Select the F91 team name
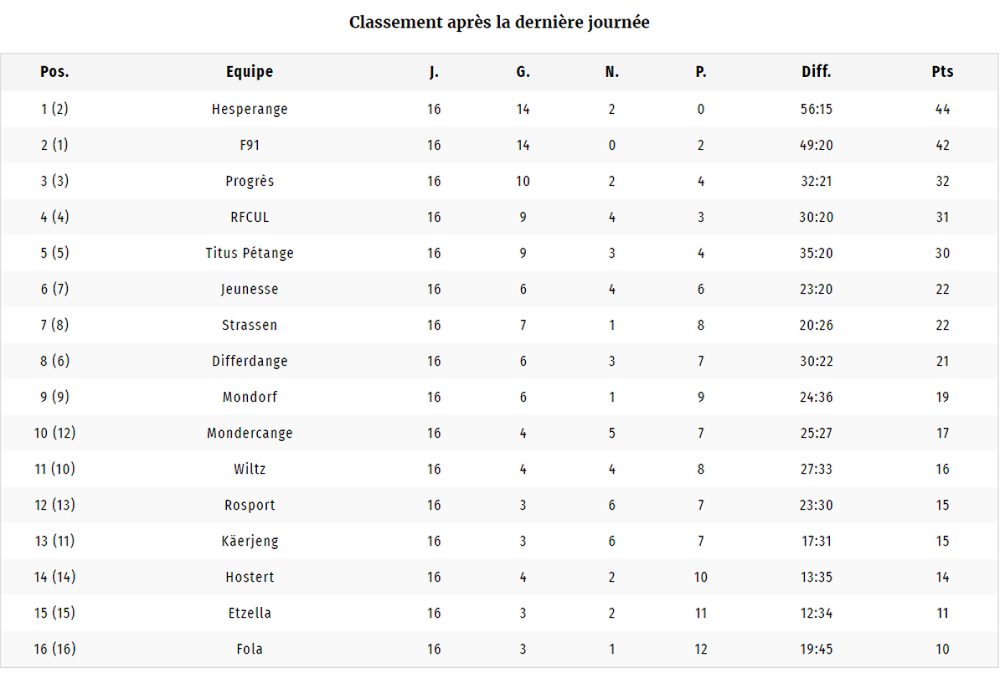1005x673 pixels. click(250, 145)
